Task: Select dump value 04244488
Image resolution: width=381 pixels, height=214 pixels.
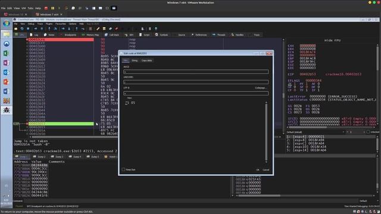Action: tap(39, 165)
